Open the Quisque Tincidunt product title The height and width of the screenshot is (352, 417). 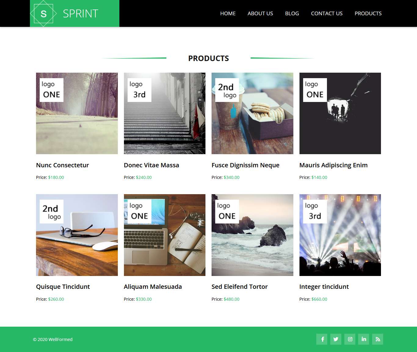[63, 287]
